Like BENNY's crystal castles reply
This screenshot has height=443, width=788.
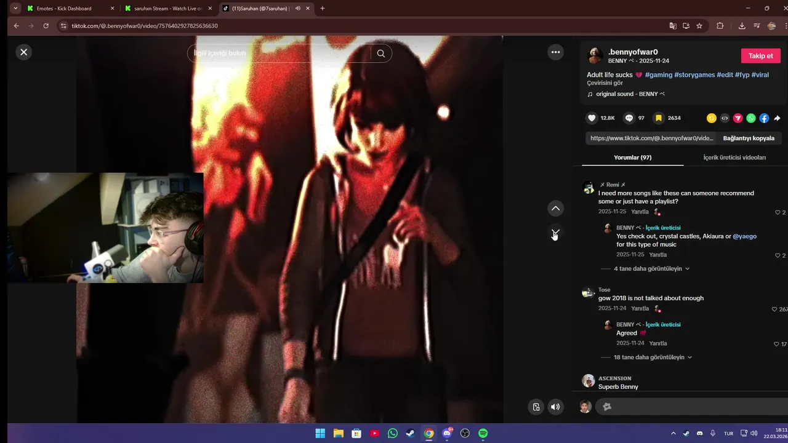[x=778, y=255]
